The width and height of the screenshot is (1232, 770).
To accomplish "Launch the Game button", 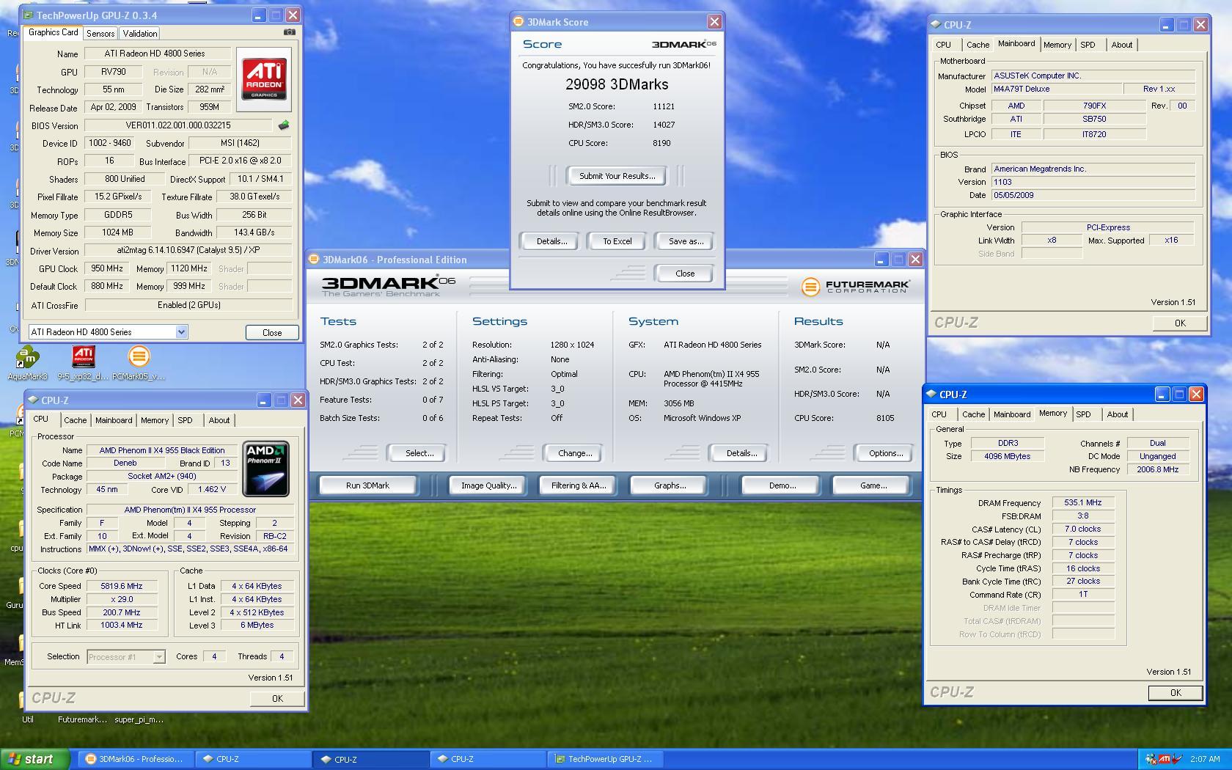I will pyautogui.click(x=873, y=485).
